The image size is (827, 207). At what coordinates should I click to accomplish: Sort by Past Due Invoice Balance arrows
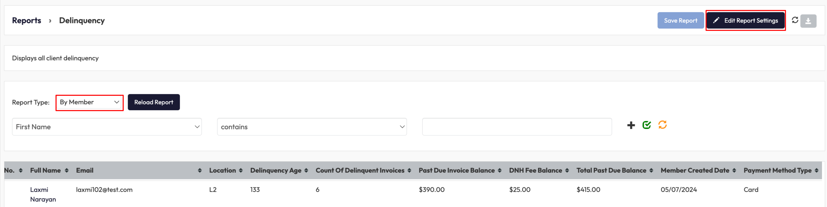(499, 170)
